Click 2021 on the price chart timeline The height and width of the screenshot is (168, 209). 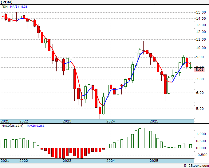click(5, 121)
